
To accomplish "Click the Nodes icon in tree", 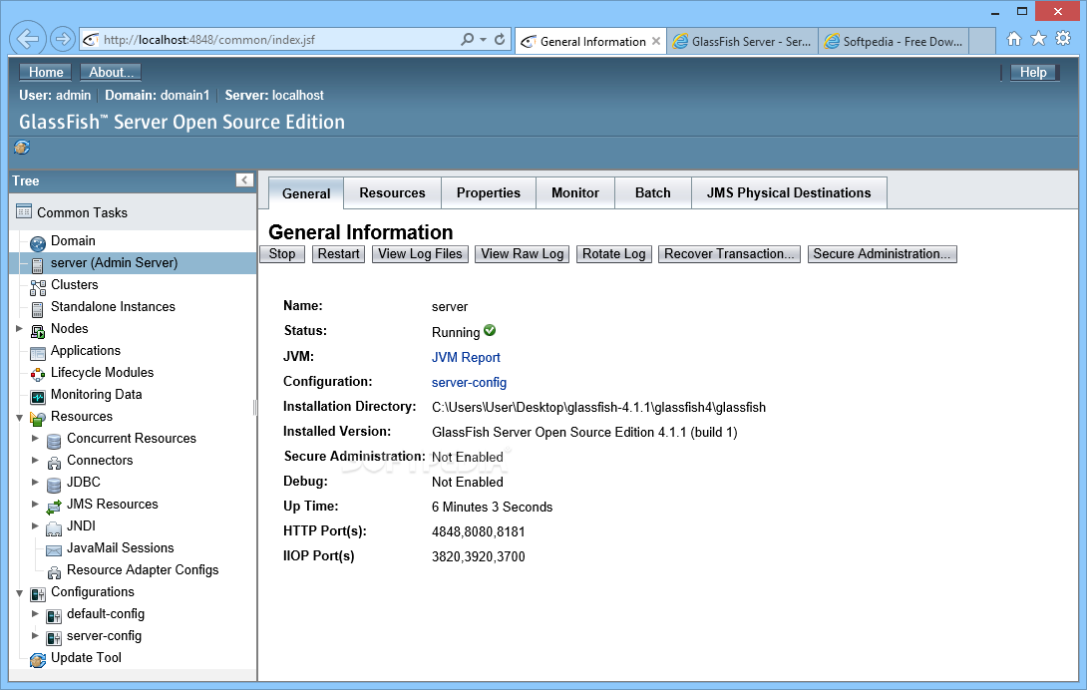I will pyautogui.click(x=38, y=331).
